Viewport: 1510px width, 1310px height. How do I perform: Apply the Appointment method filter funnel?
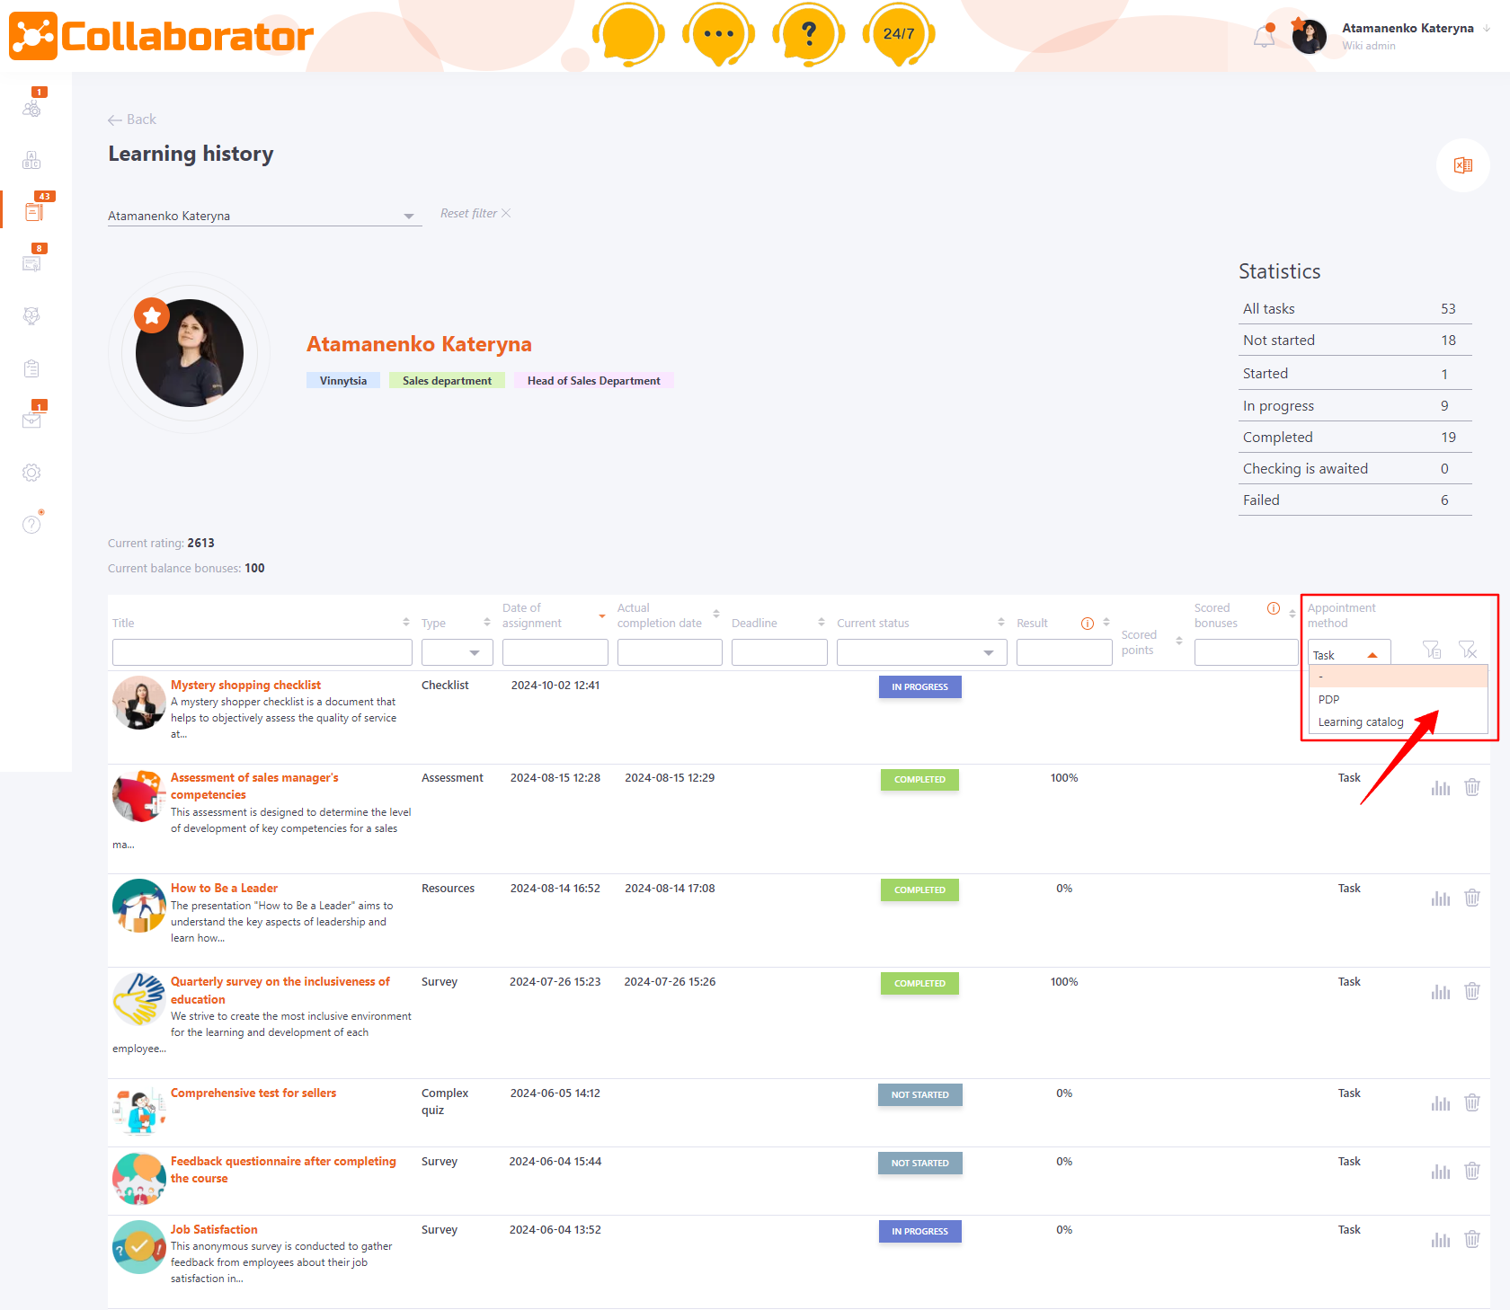[x=1431, y=649]
